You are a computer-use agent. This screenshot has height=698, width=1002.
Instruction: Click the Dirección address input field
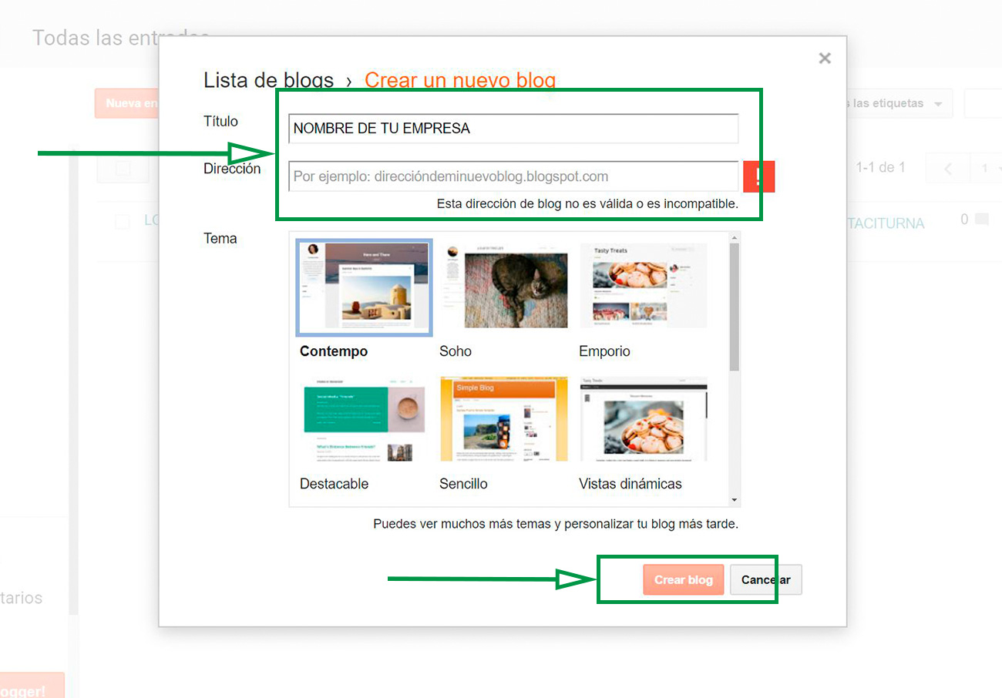(x=513, y=176)
